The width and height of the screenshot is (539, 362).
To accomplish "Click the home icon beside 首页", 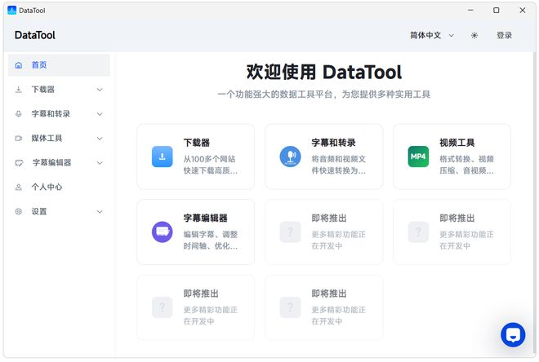I will click(19, 65).
